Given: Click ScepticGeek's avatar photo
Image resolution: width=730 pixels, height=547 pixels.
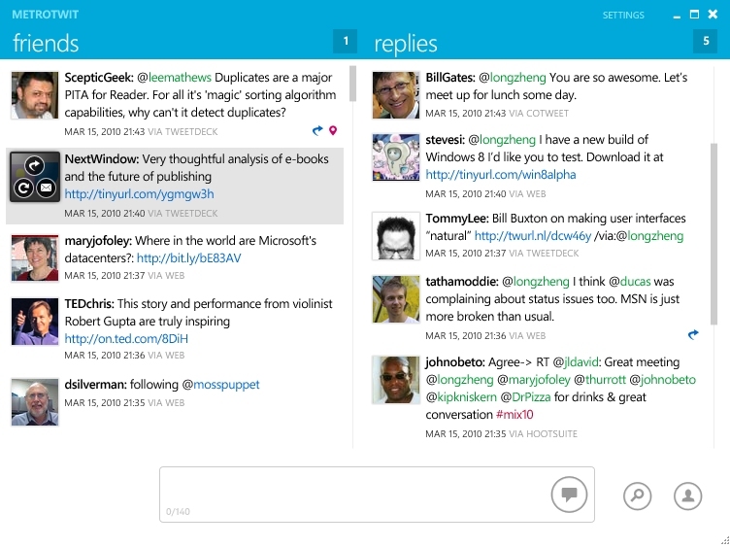Looking at the screenshot, I should pos(35,95).
